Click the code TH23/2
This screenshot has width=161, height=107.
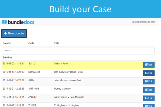pyautogui.click(x=32, y=105)
